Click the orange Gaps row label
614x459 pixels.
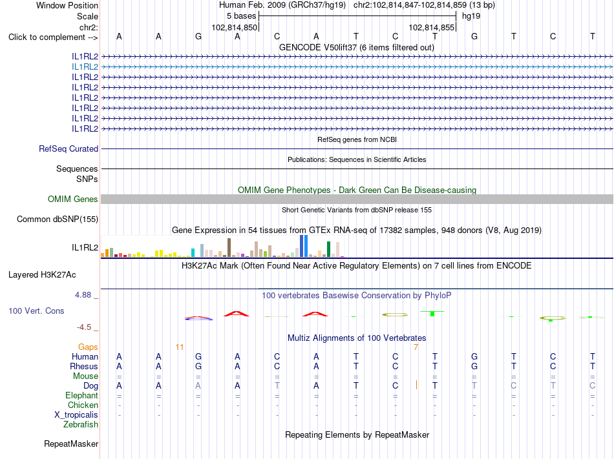(x=88, y=347)
